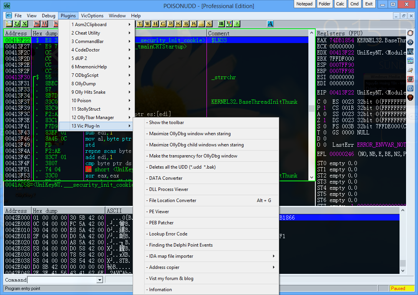Open the S (Source) toolbar button

click(x=209, y=24)
